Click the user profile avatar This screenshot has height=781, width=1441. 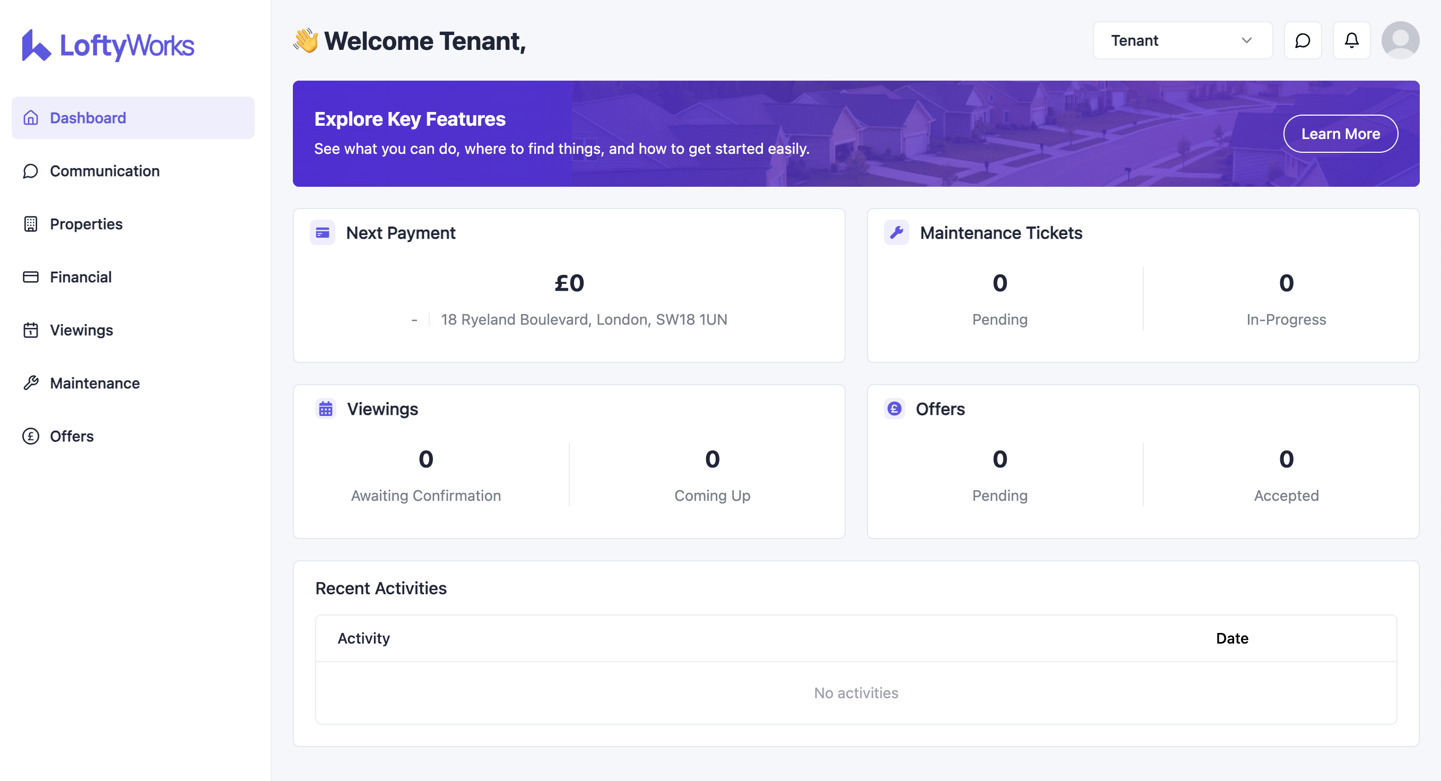pyautogui.click(x=1400, y=40)
